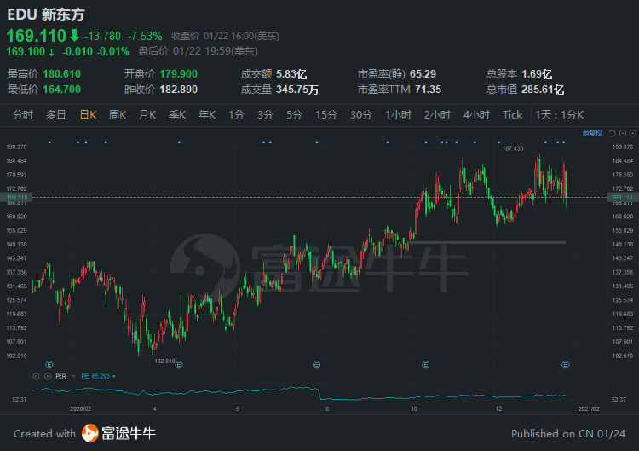Click the -13.780 price change value
This screenshot has height=451, width=639.
click(102, 37)
